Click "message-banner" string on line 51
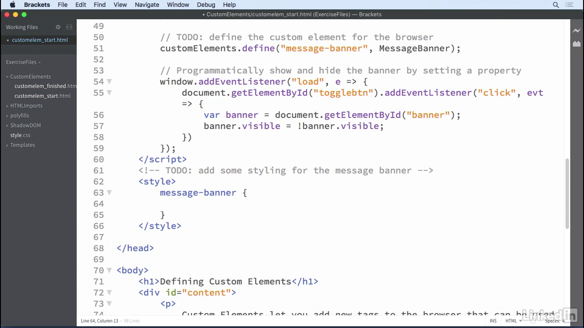The width and height of the screenshot is (584, 328). click(324, 48)
